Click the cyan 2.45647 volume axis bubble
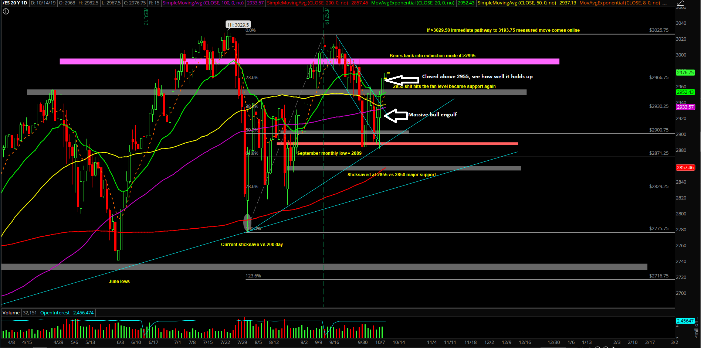 click(685, 321)
